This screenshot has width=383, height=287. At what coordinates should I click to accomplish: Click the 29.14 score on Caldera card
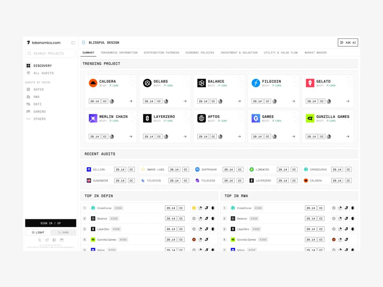click(x=94, y=101)
